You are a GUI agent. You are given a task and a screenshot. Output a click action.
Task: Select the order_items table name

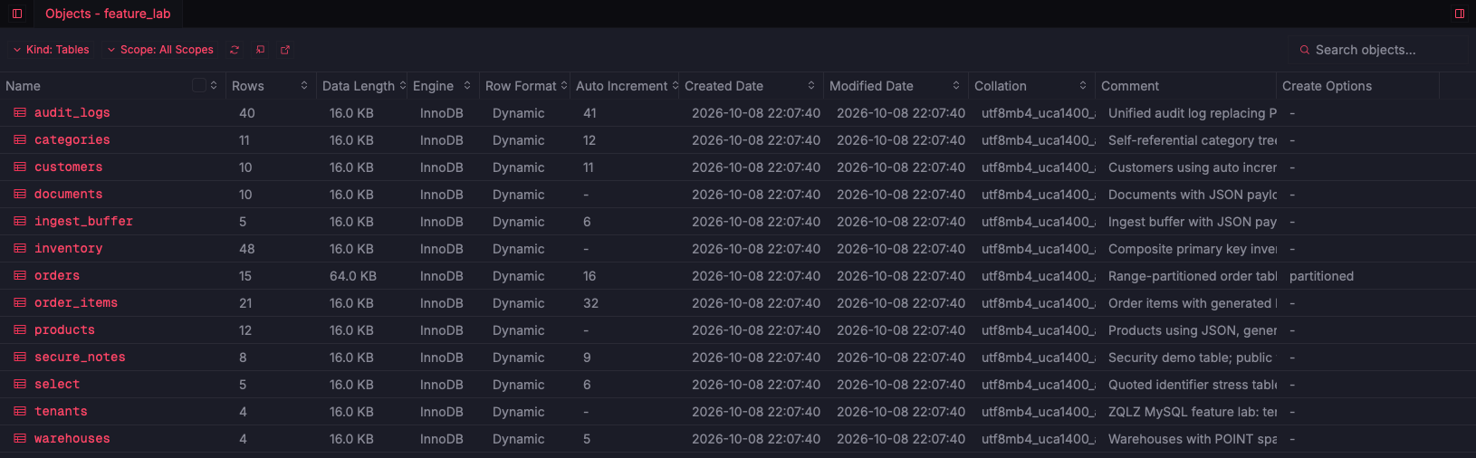click(x=76, y=303)
